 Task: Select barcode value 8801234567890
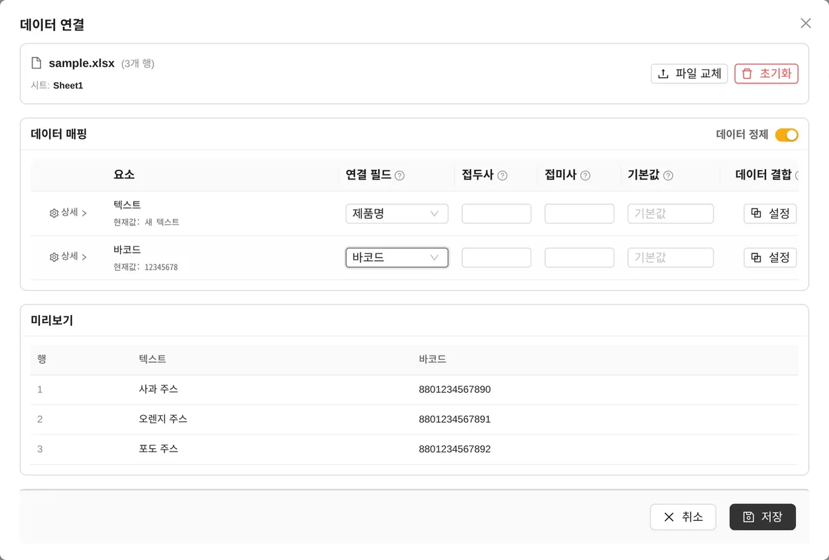[x=455, y=389]
